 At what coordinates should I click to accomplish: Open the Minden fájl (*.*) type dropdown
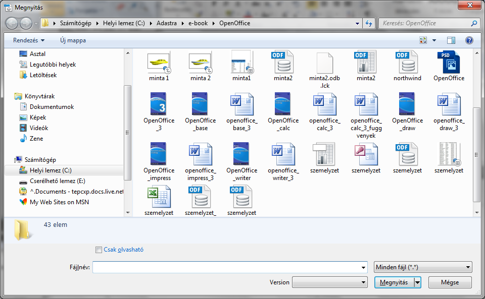[423, 267]
